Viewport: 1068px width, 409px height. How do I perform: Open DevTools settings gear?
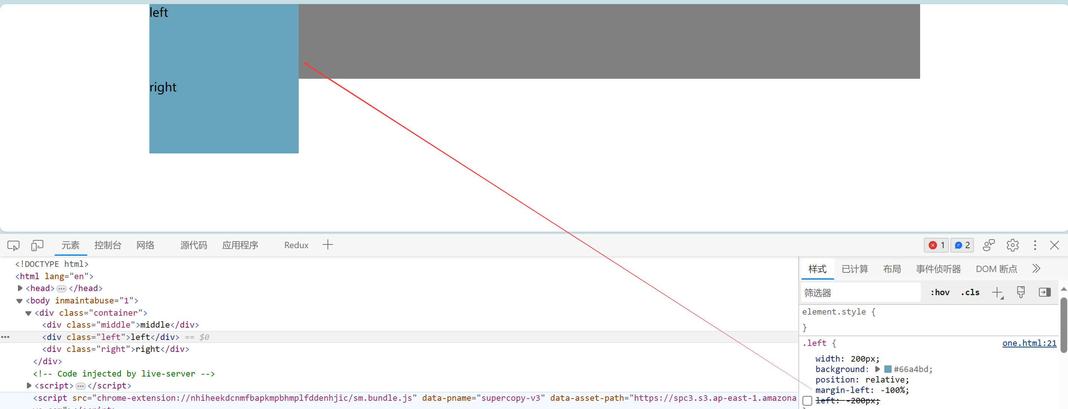[1012, 245]
